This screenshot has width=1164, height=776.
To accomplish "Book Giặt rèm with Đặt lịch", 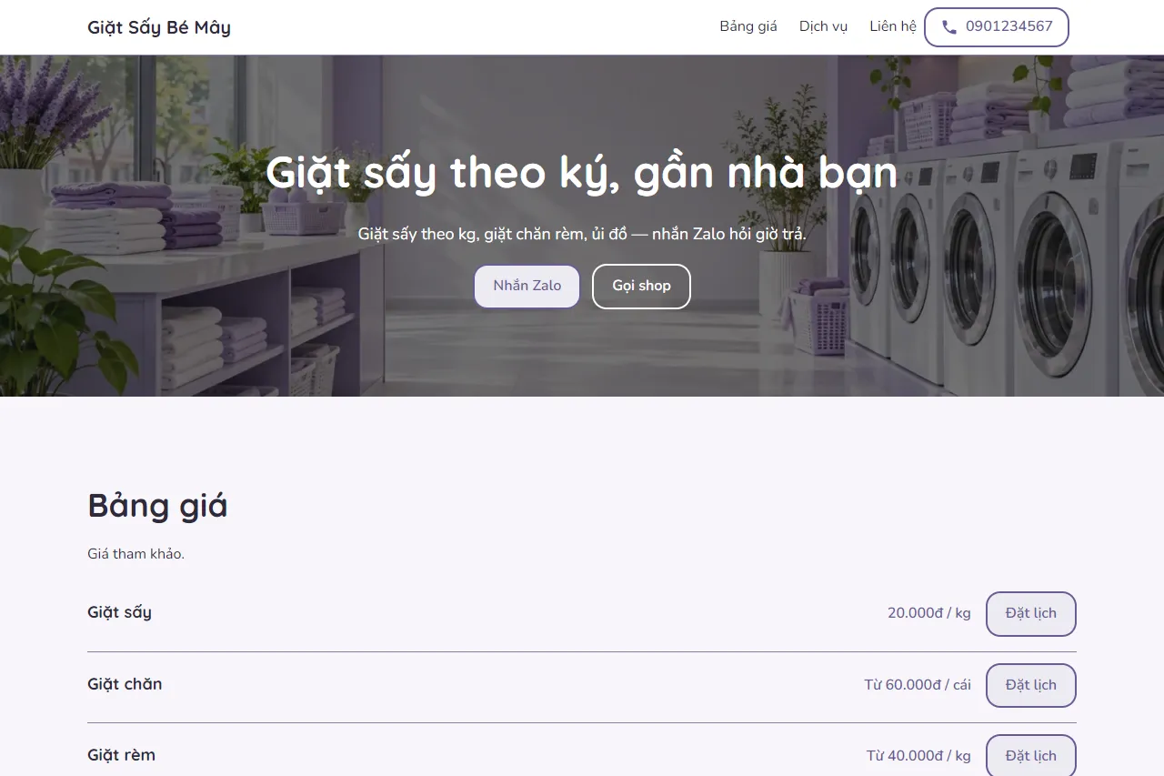I will tap(1031, 756).
